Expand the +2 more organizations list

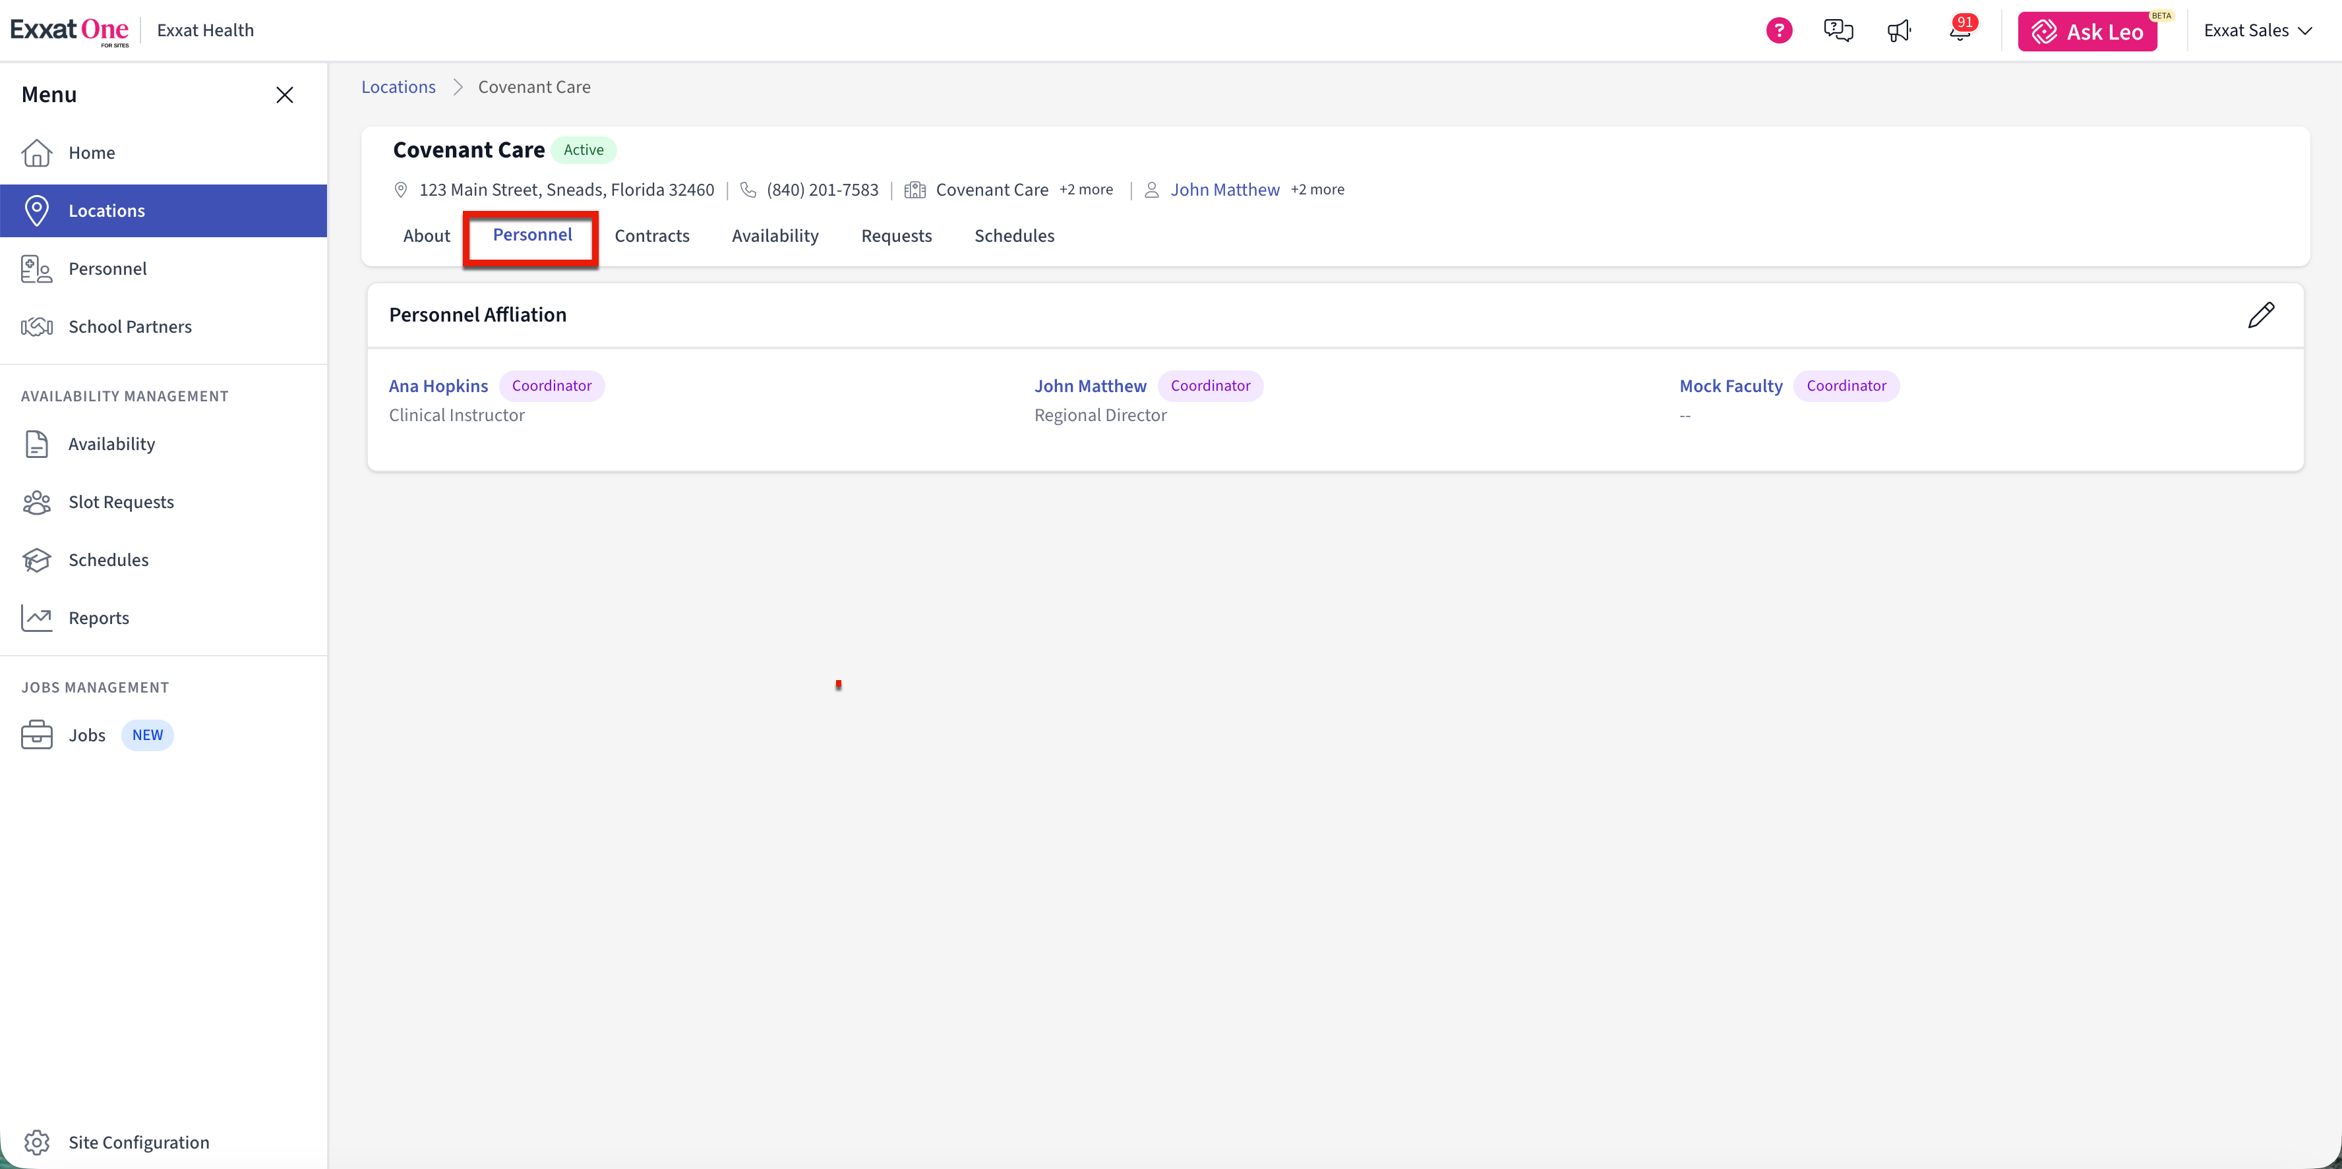1085,190
